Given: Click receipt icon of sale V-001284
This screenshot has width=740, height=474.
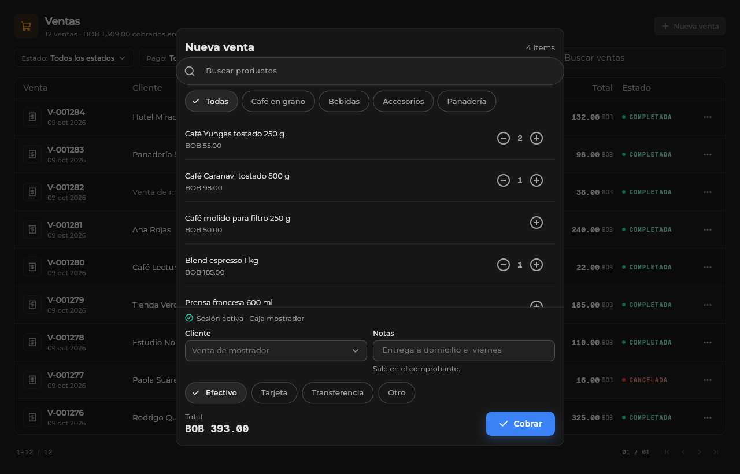Looking at the screenshot, I should pyautogui.click(x=32, y=117).
